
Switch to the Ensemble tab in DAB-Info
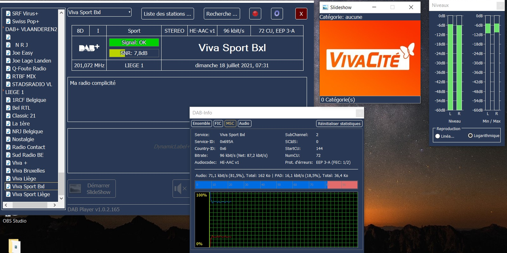click(x=201, y=124)
